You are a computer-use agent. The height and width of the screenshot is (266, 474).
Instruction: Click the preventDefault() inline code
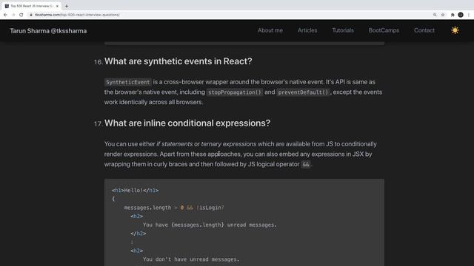[303, 92]
